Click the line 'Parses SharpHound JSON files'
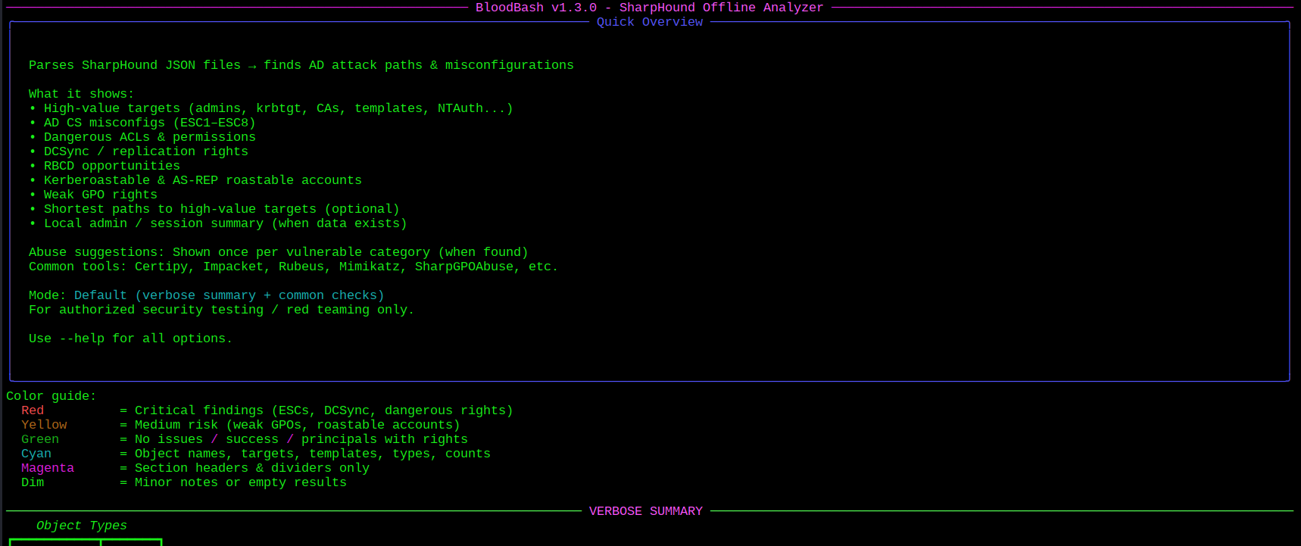 tap(301, 65)
